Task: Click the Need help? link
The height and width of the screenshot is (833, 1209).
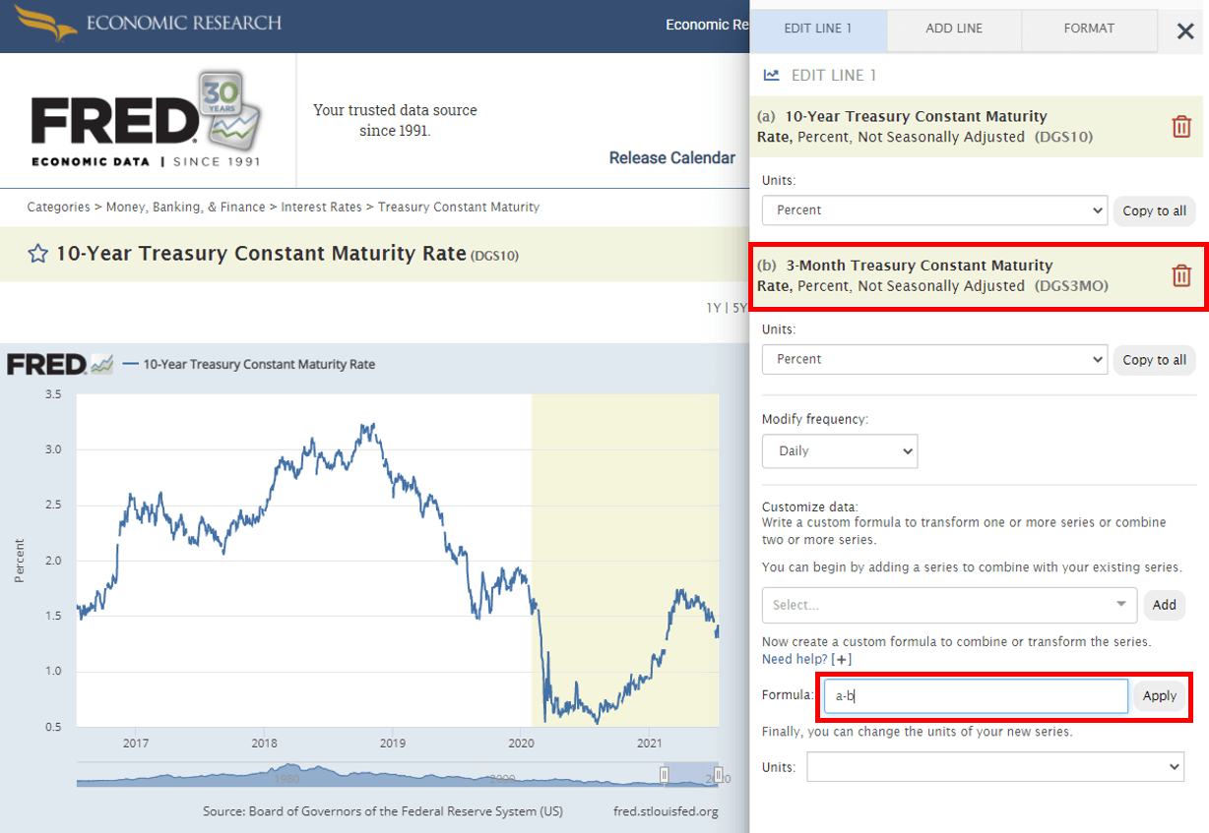Action: [x=795, y=659]
